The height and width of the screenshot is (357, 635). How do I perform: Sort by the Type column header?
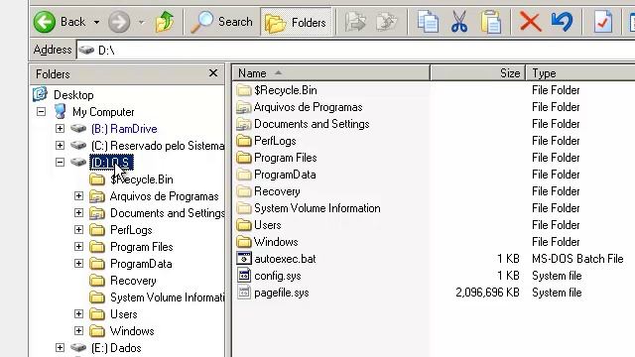[x=580, y=73]
